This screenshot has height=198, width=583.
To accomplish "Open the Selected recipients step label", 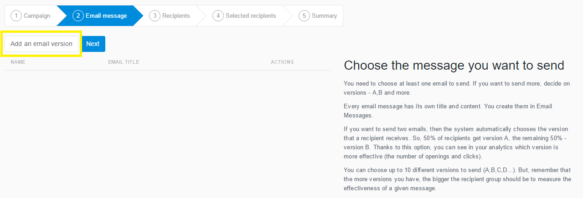I will 251,16.
